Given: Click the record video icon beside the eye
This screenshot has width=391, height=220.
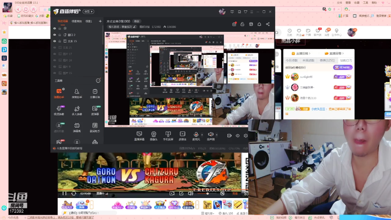Looking at the screenshot, I should coord(229,135).
